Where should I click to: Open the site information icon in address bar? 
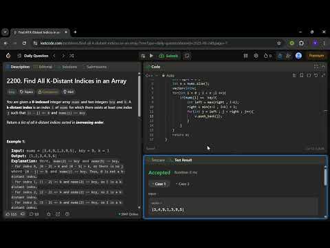tap(35, 43)
